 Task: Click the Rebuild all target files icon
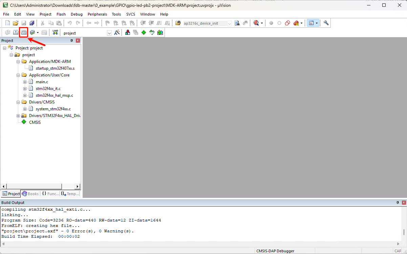tap(24, 32)
